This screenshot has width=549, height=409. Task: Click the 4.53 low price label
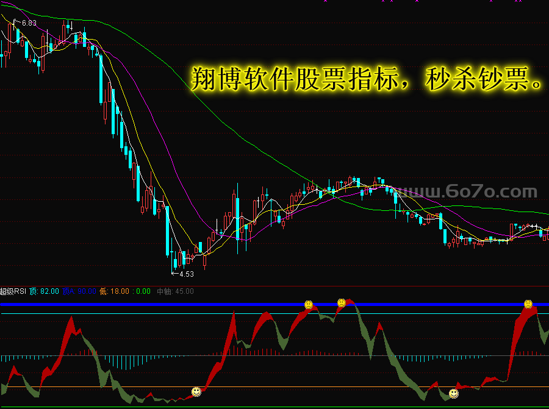[186, 274]
